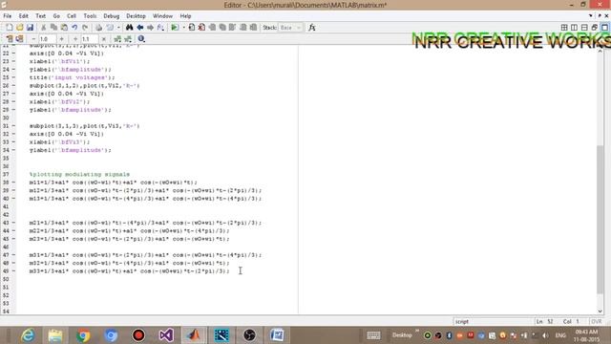611x344 pixels.
Task: Maximize document layout icon
Action: [x=604, y=28]
